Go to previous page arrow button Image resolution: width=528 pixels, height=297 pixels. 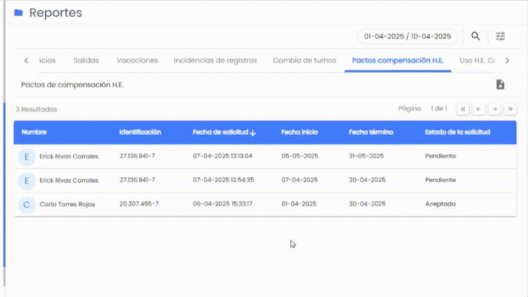coord(479,109)
